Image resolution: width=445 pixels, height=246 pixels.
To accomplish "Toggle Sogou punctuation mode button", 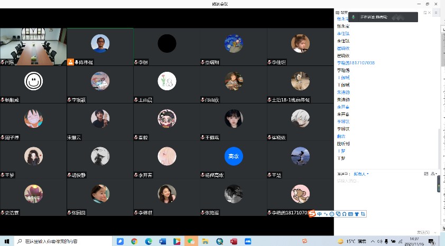I will point(326,214).
